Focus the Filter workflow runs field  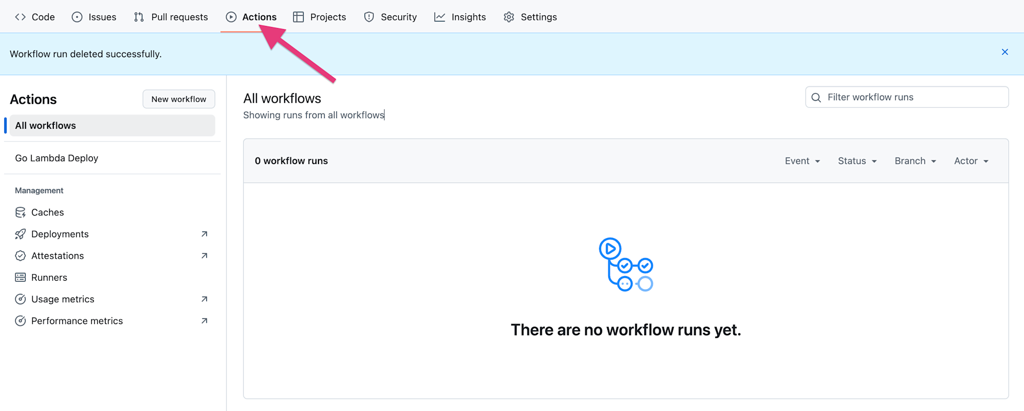(907, 97)
